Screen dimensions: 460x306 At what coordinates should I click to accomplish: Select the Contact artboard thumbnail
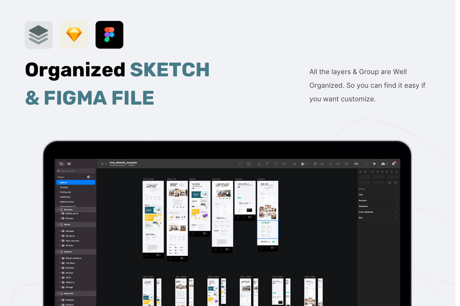245,200
